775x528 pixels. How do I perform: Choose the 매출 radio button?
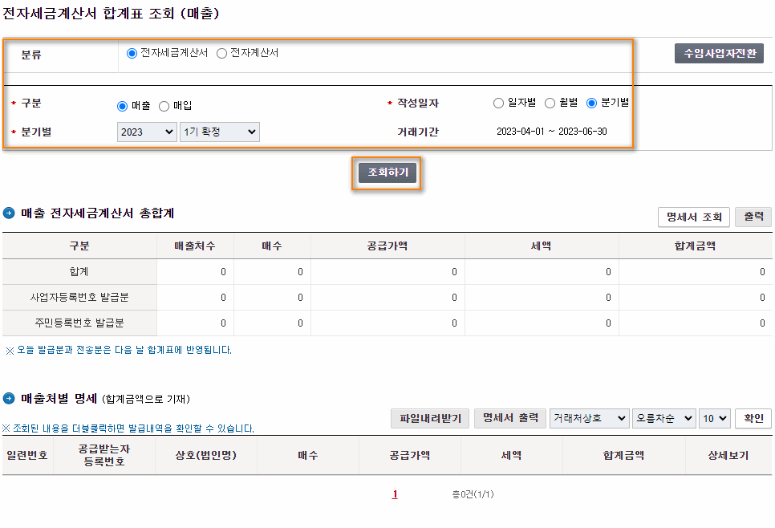click(122, 106)
